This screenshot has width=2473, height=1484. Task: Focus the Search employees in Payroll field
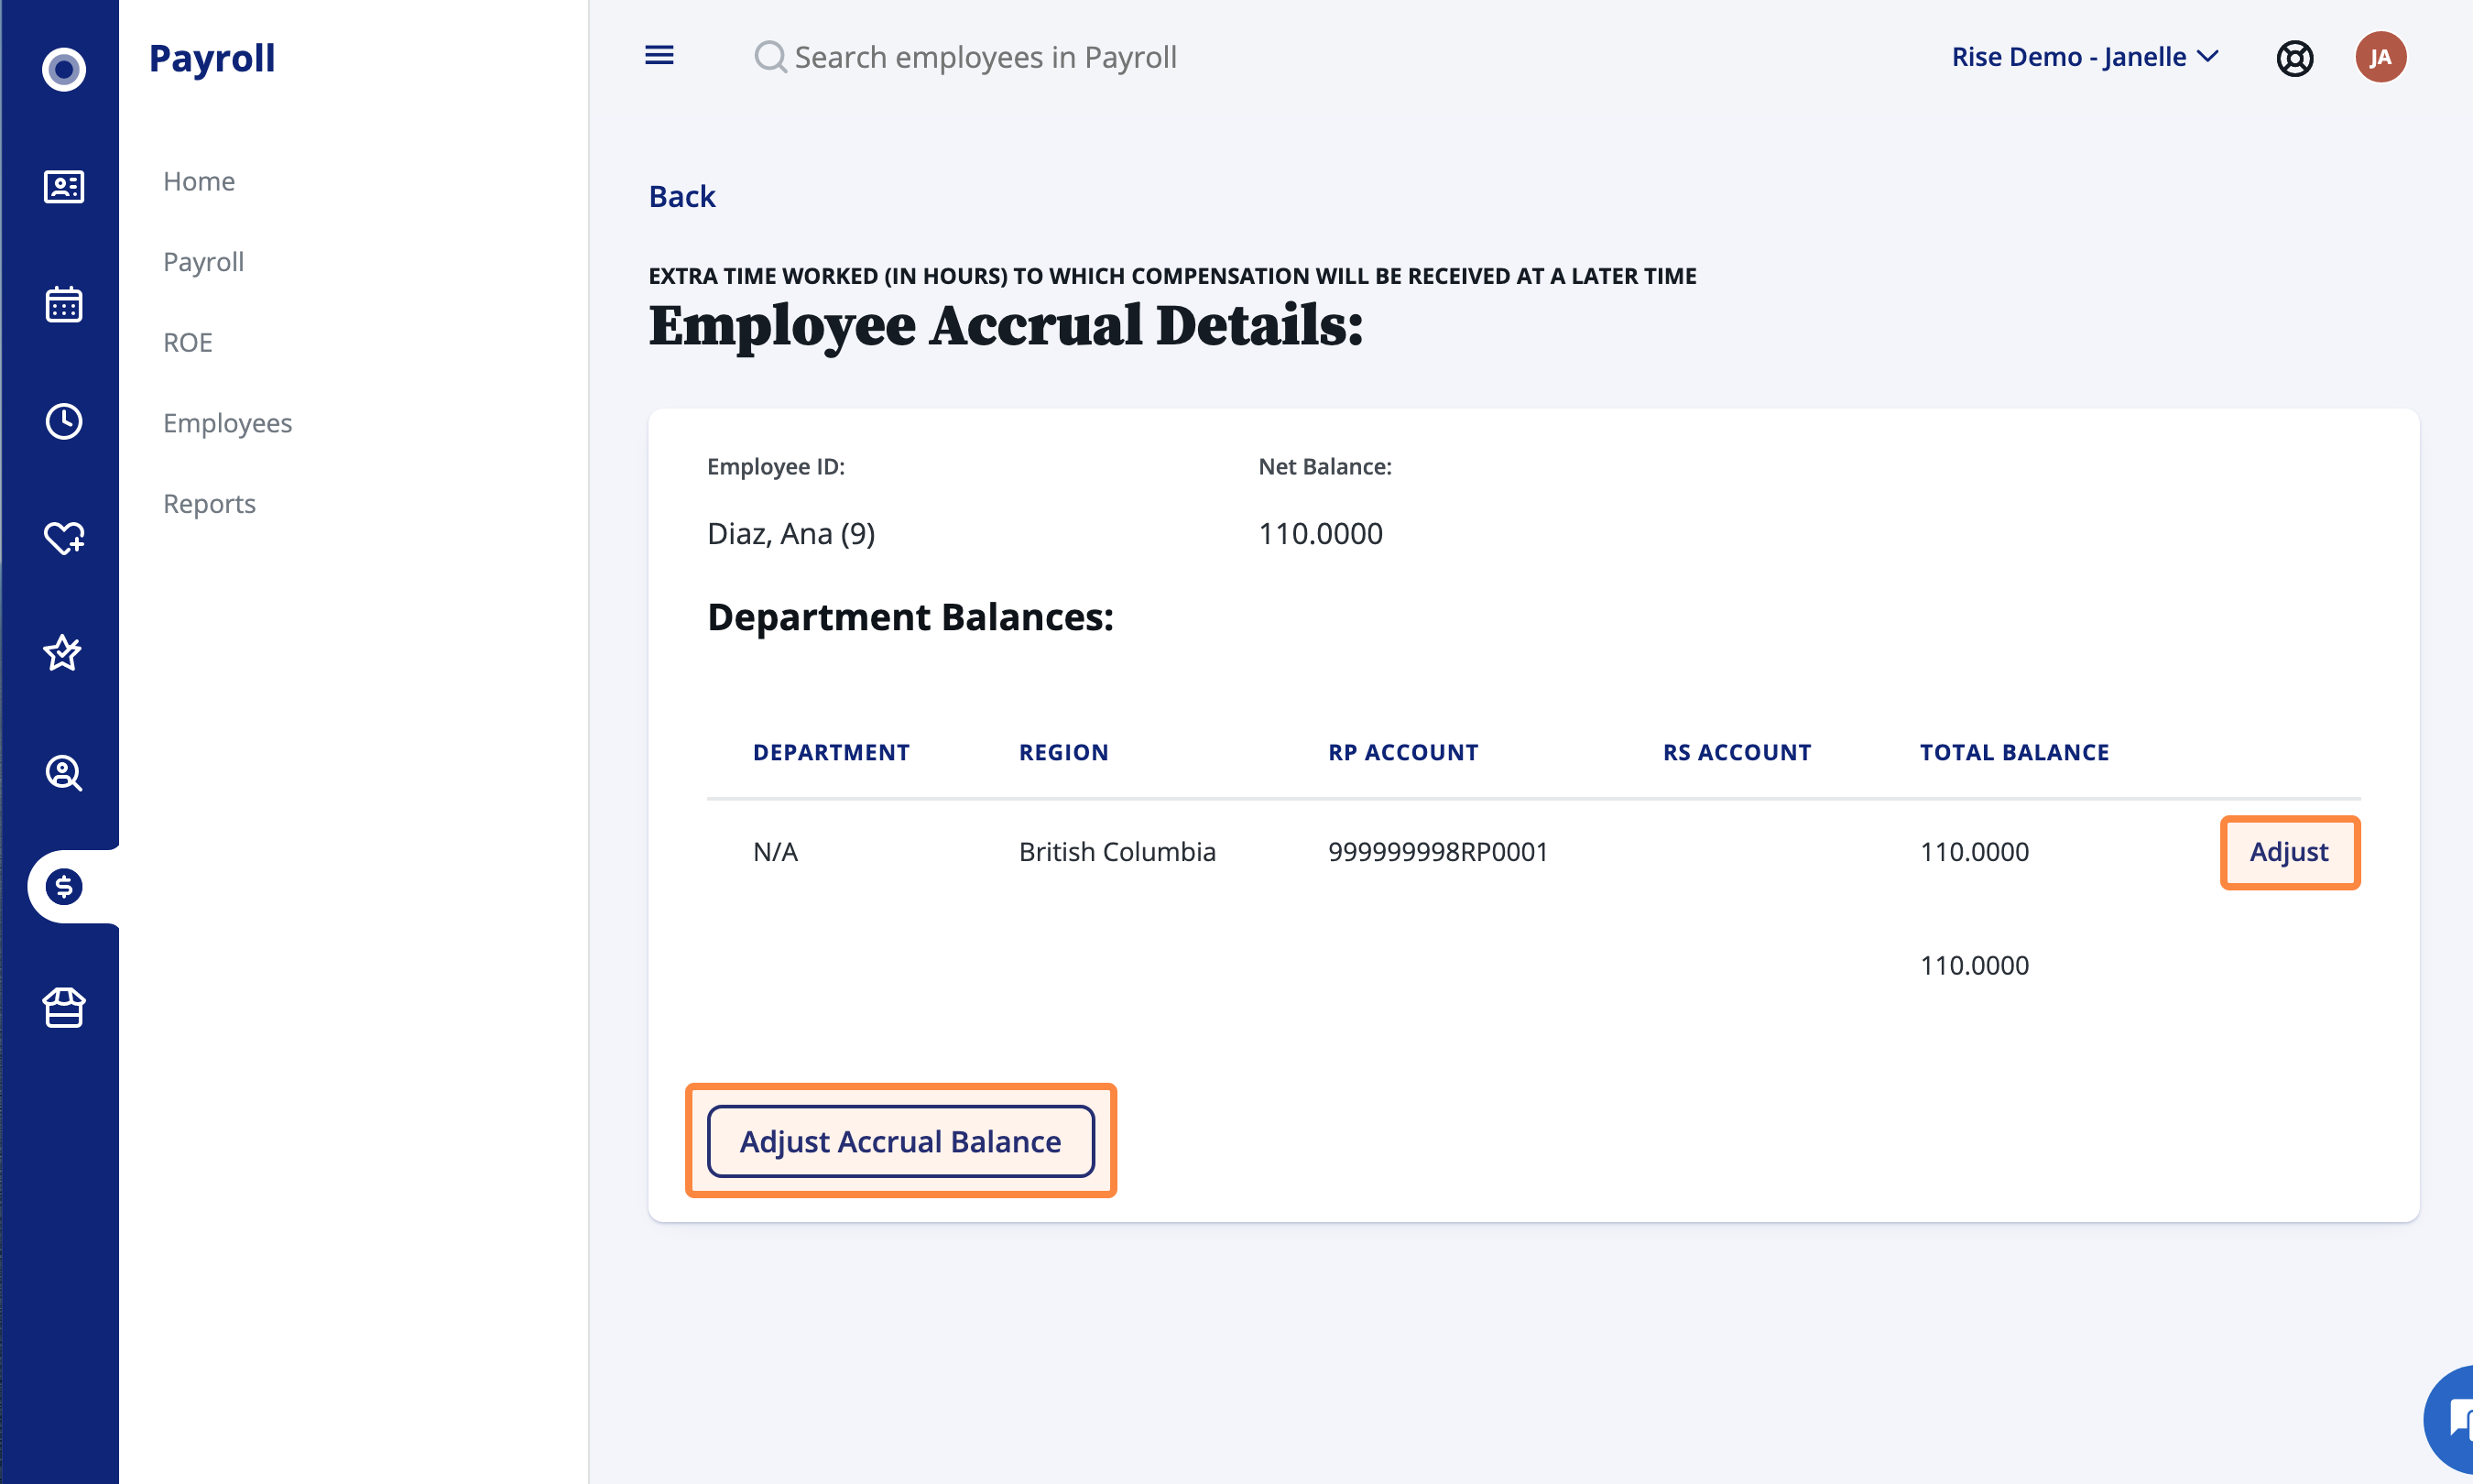click(x=985, y=57)
